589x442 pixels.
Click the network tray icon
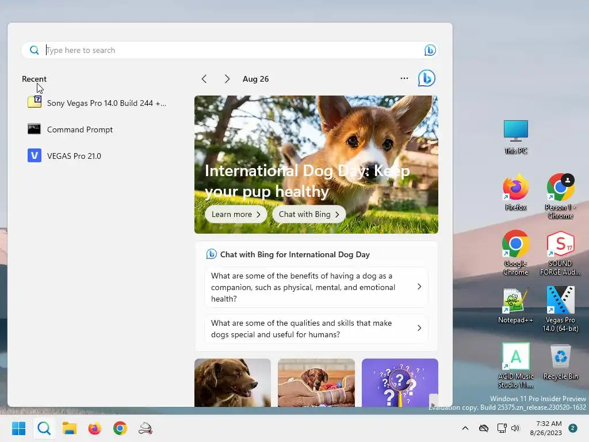pyautogui.click(x=502, y=428)
